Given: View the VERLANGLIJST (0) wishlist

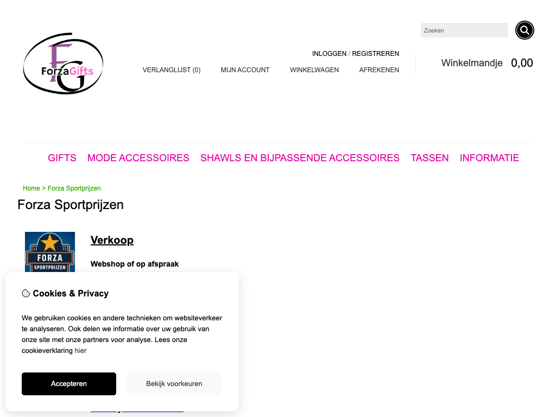Looking at the screenshot, I should pyautogui.click(x=172, y=70).
